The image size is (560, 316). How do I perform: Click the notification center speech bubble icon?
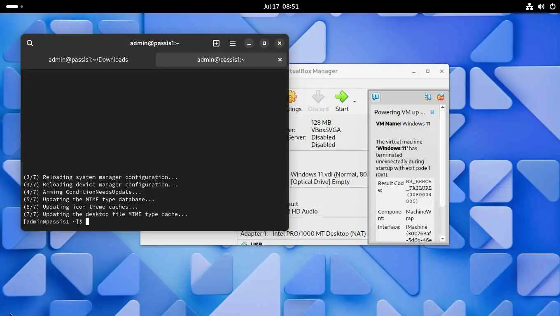point(376,97)
